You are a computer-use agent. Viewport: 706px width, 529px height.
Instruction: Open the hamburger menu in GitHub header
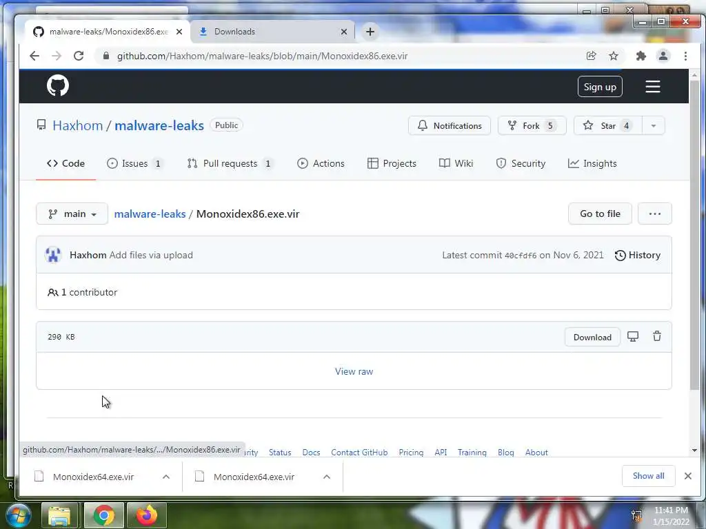tap(652, 86)
